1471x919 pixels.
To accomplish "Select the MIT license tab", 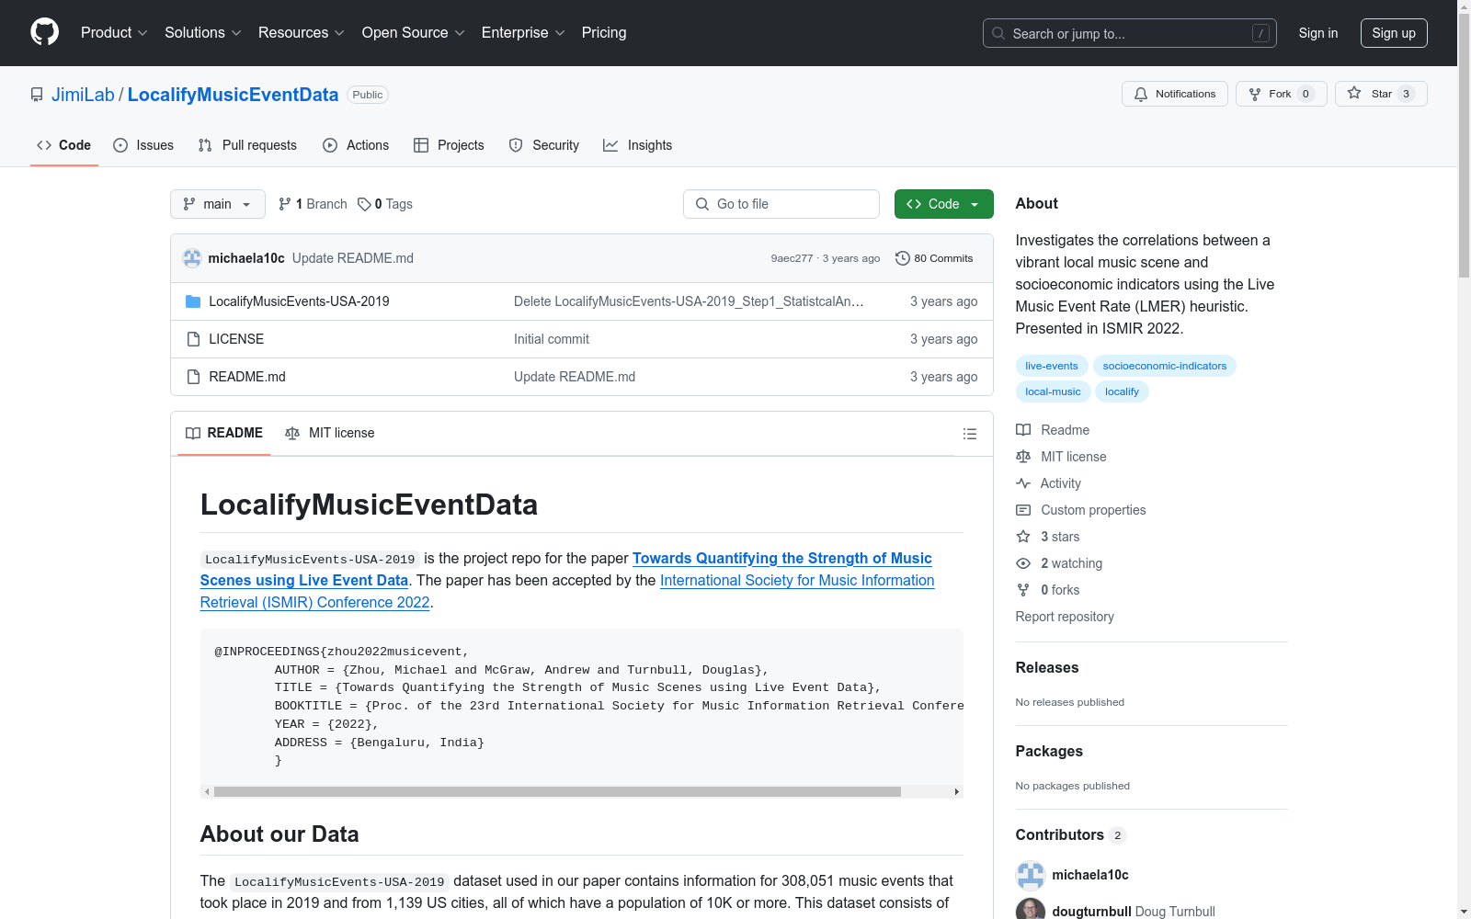I will click(x=330, y=433).
